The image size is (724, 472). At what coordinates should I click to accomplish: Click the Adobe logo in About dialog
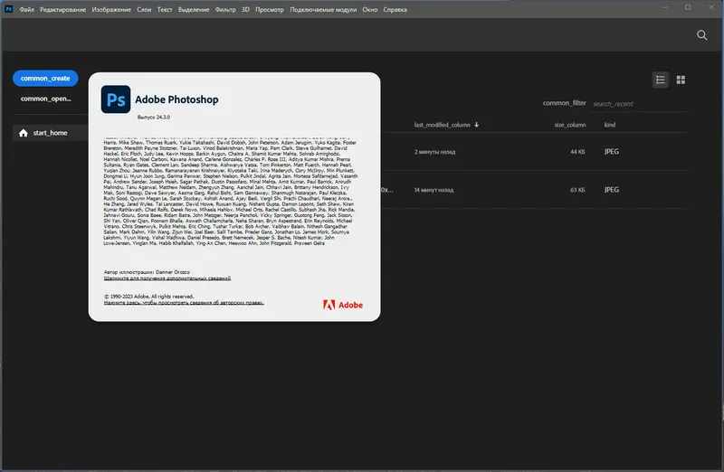point(343,305)
